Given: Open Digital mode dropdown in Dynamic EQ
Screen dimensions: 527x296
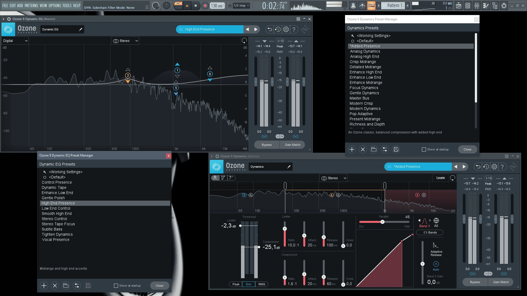Looking at the screenshot, I should point(15,41).
